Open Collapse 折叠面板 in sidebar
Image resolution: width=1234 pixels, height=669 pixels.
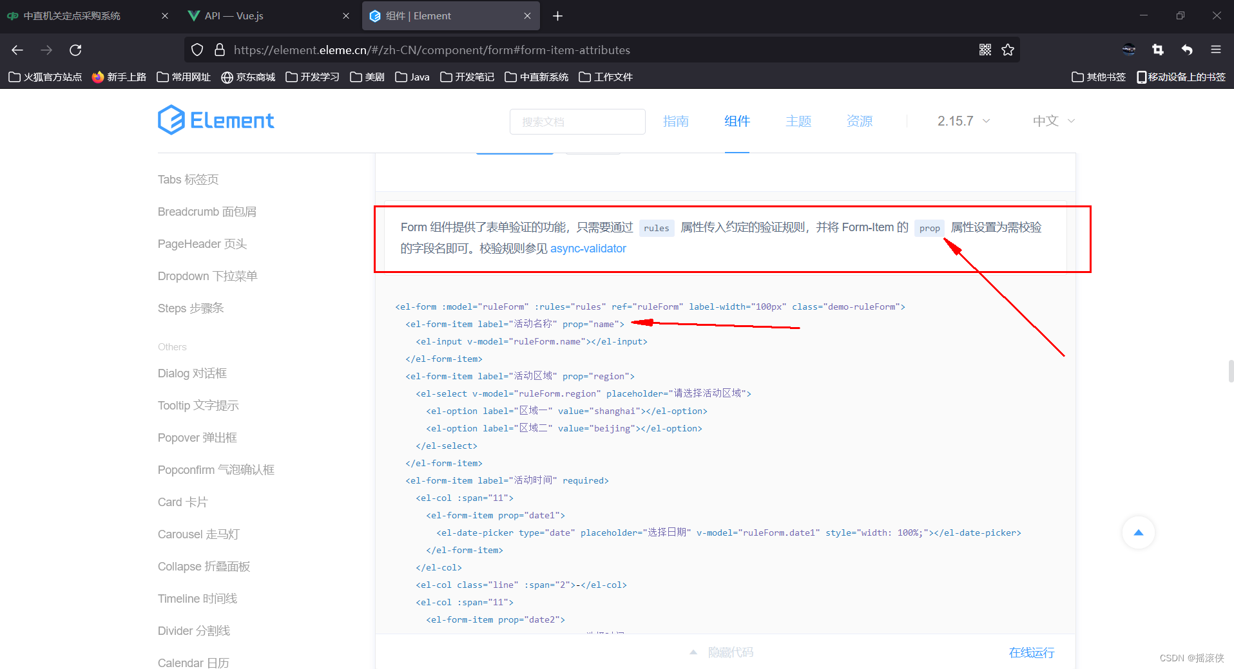[x=204, y=567]
